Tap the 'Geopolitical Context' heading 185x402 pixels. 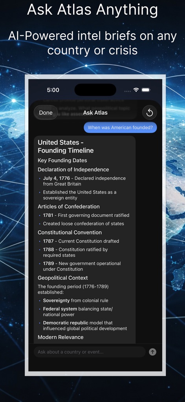pos(63,278)
